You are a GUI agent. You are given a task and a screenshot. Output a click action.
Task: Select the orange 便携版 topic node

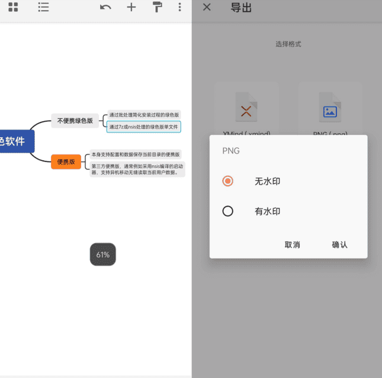[x=66, y=162]
